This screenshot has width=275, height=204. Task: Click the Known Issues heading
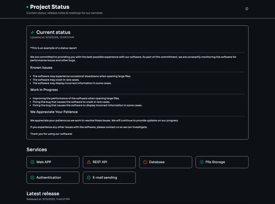41,68
